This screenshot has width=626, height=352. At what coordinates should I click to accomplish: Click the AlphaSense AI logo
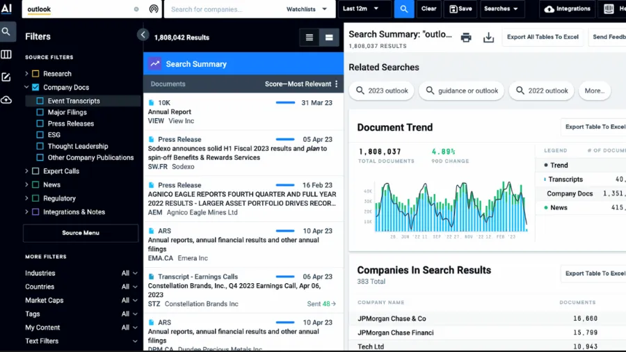6,8
